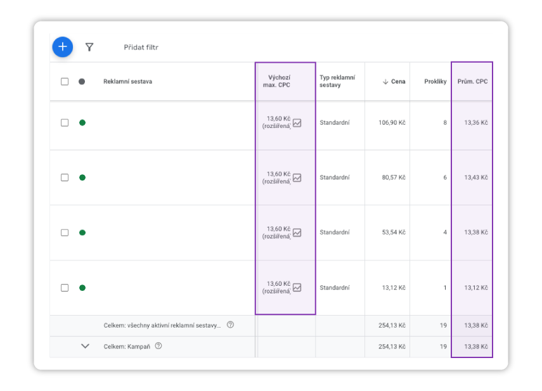Open bid simulator icon in 106,90 Kč row

click(x=297, y=123)
